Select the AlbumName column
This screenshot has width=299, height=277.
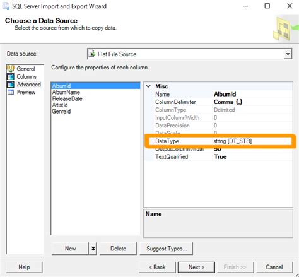[x=66, y=92]
